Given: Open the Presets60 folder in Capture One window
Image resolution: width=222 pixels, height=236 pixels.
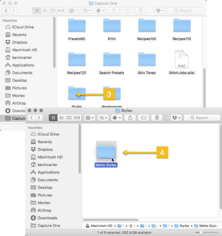Looking at the screenshot, I should (77, 25).
